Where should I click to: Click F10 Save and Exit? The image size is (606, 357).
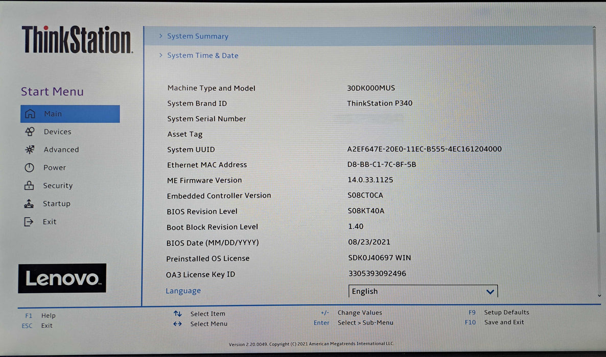(494, 322)
